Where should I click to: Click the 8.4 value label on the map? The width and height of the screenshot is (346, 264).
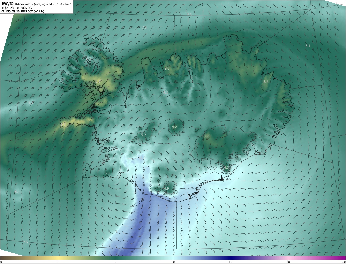click(31, 103)
